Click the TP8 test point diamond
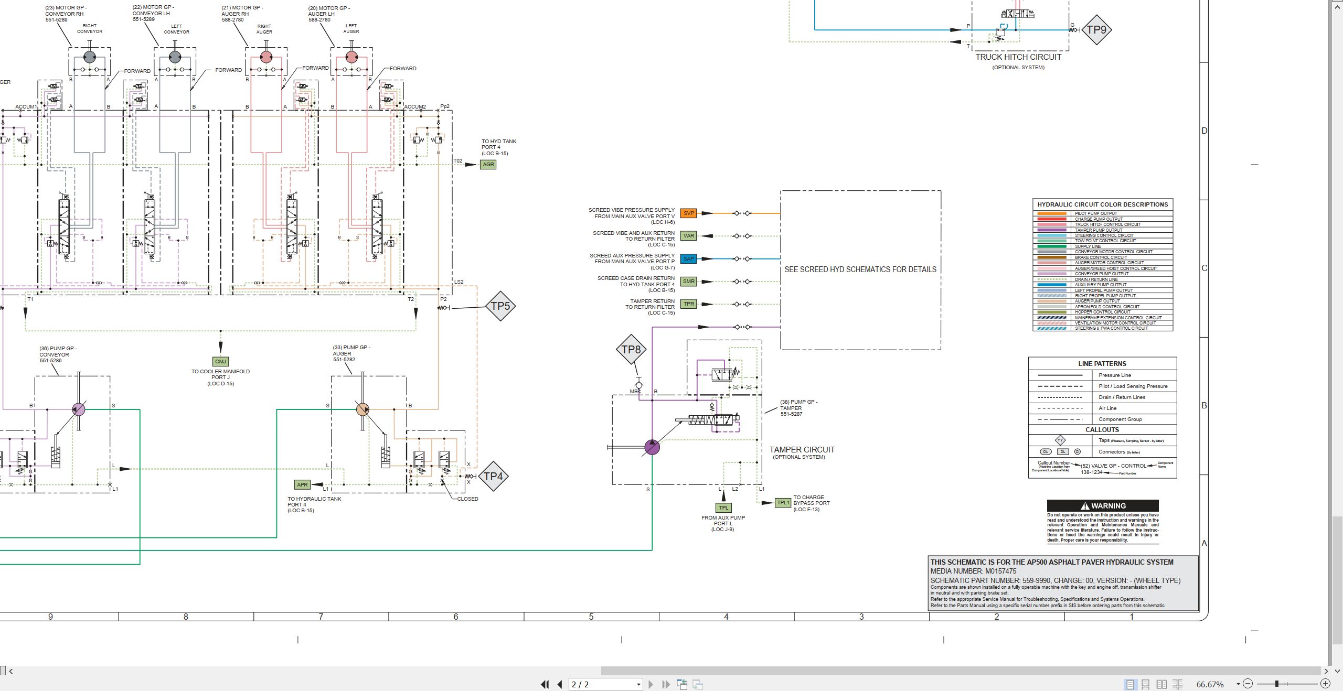1343x691 pixels. [631, 350]
